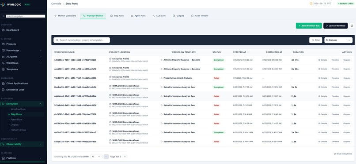Open Outputs sidebar sub-item

(x=15, y=125)
